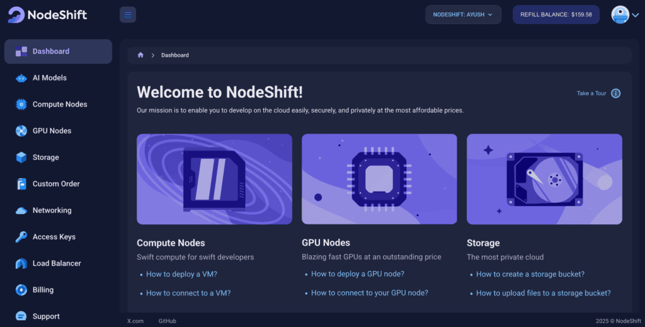Image resolution: width=645 pixels, height=327 pixels.
Task: Click the NodeShift logo icon
Action: (16, 14)
